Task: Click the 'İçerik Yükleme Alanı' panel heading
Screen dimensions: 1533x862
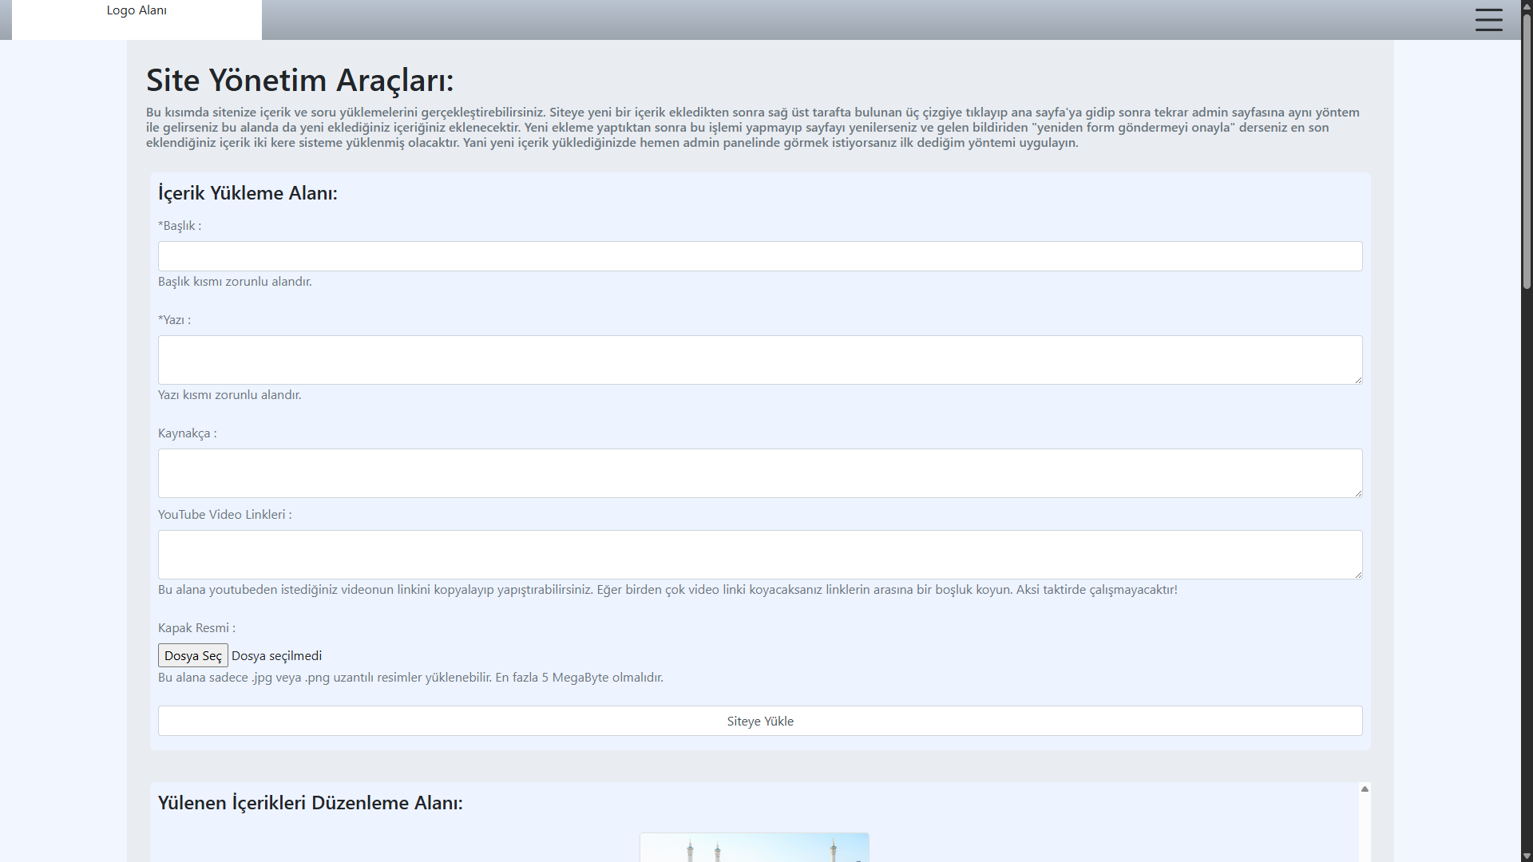Action: 248,192
